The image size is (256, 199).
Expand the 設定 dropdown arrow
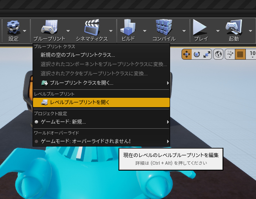coord(25,31)
